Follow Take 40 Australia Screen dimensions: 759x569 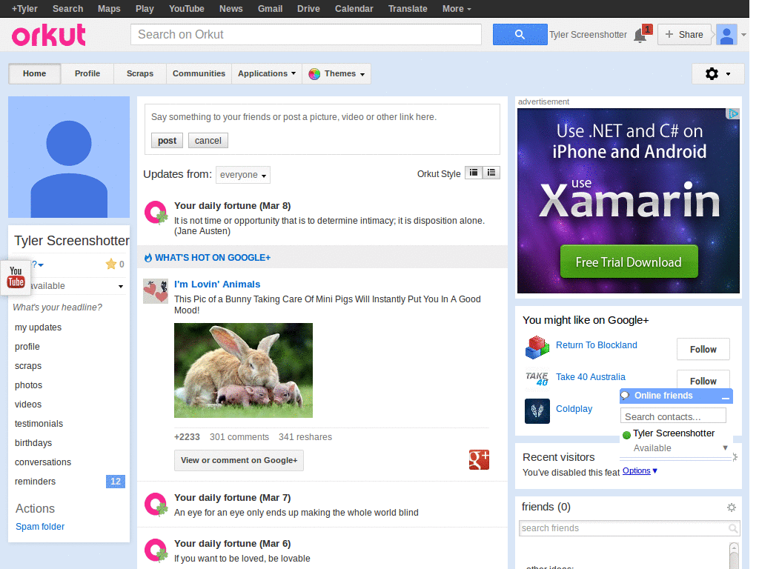point(703,380)
